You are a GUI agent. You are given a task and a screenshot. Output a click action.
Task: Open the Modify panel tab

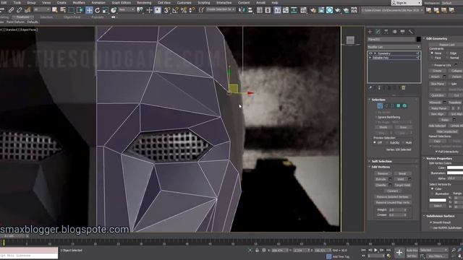[378, 32]
